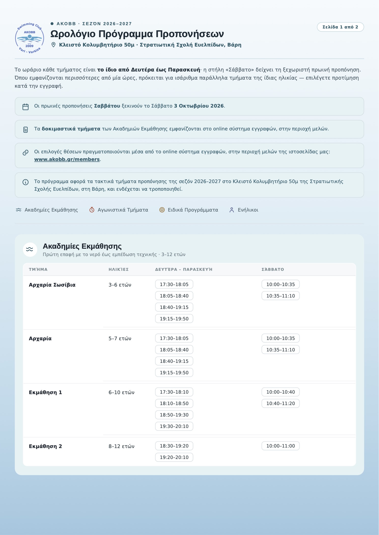This screenshot has height=535, width=379.
Task: Select the 19:30–20:10 slot for Εκμάθηση 1
Action: pos(174,426)
